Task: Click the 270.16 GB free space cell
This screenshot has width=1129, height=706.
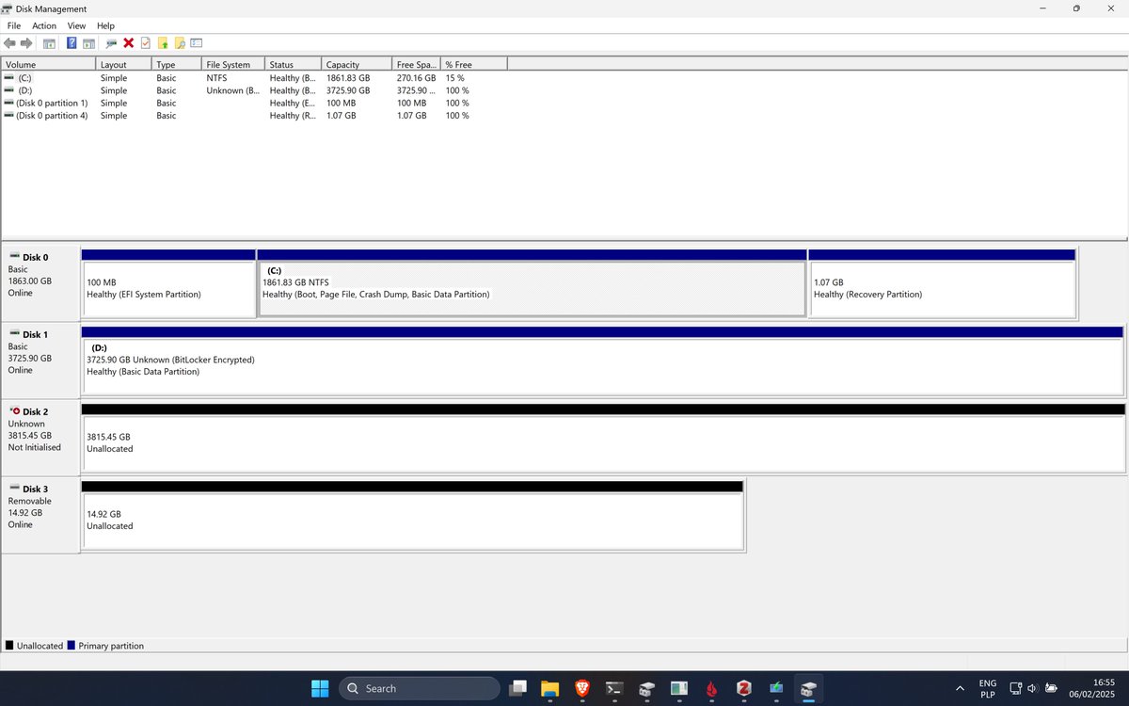Action: coord(416,78)
